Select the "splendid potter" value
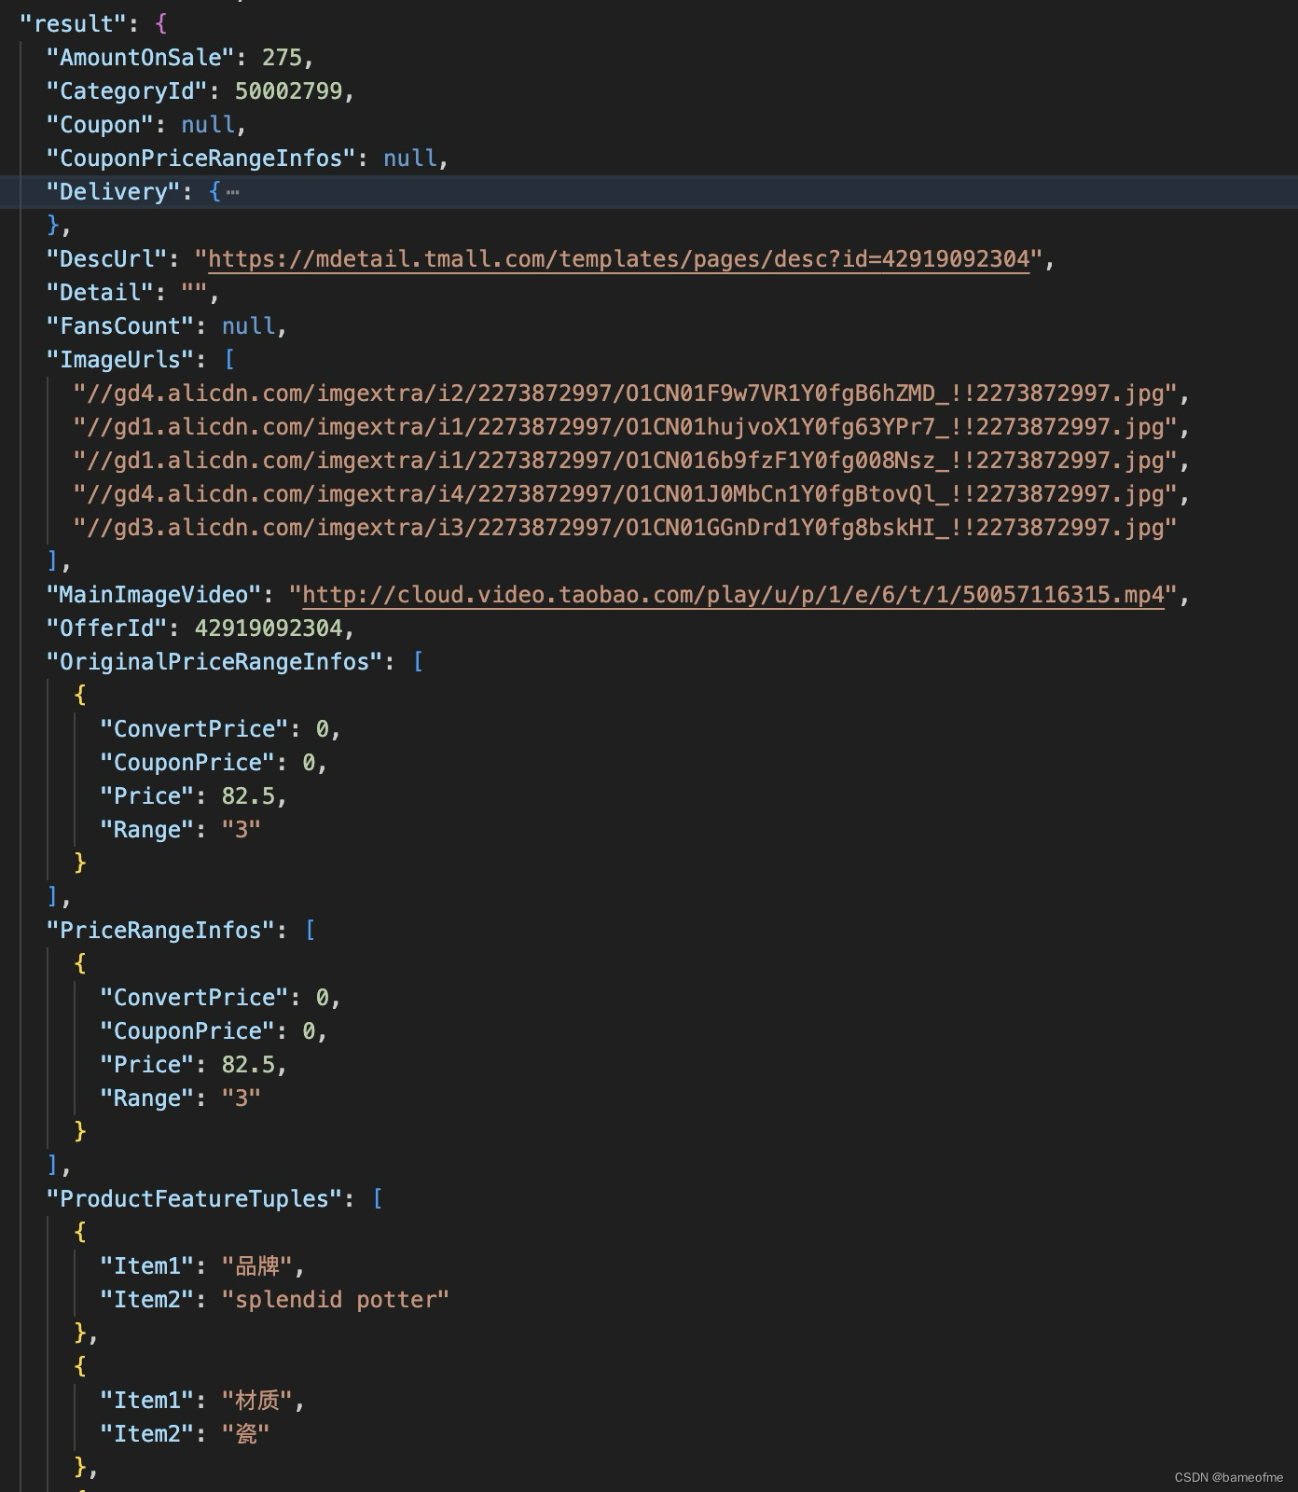 coord(335,1300)
